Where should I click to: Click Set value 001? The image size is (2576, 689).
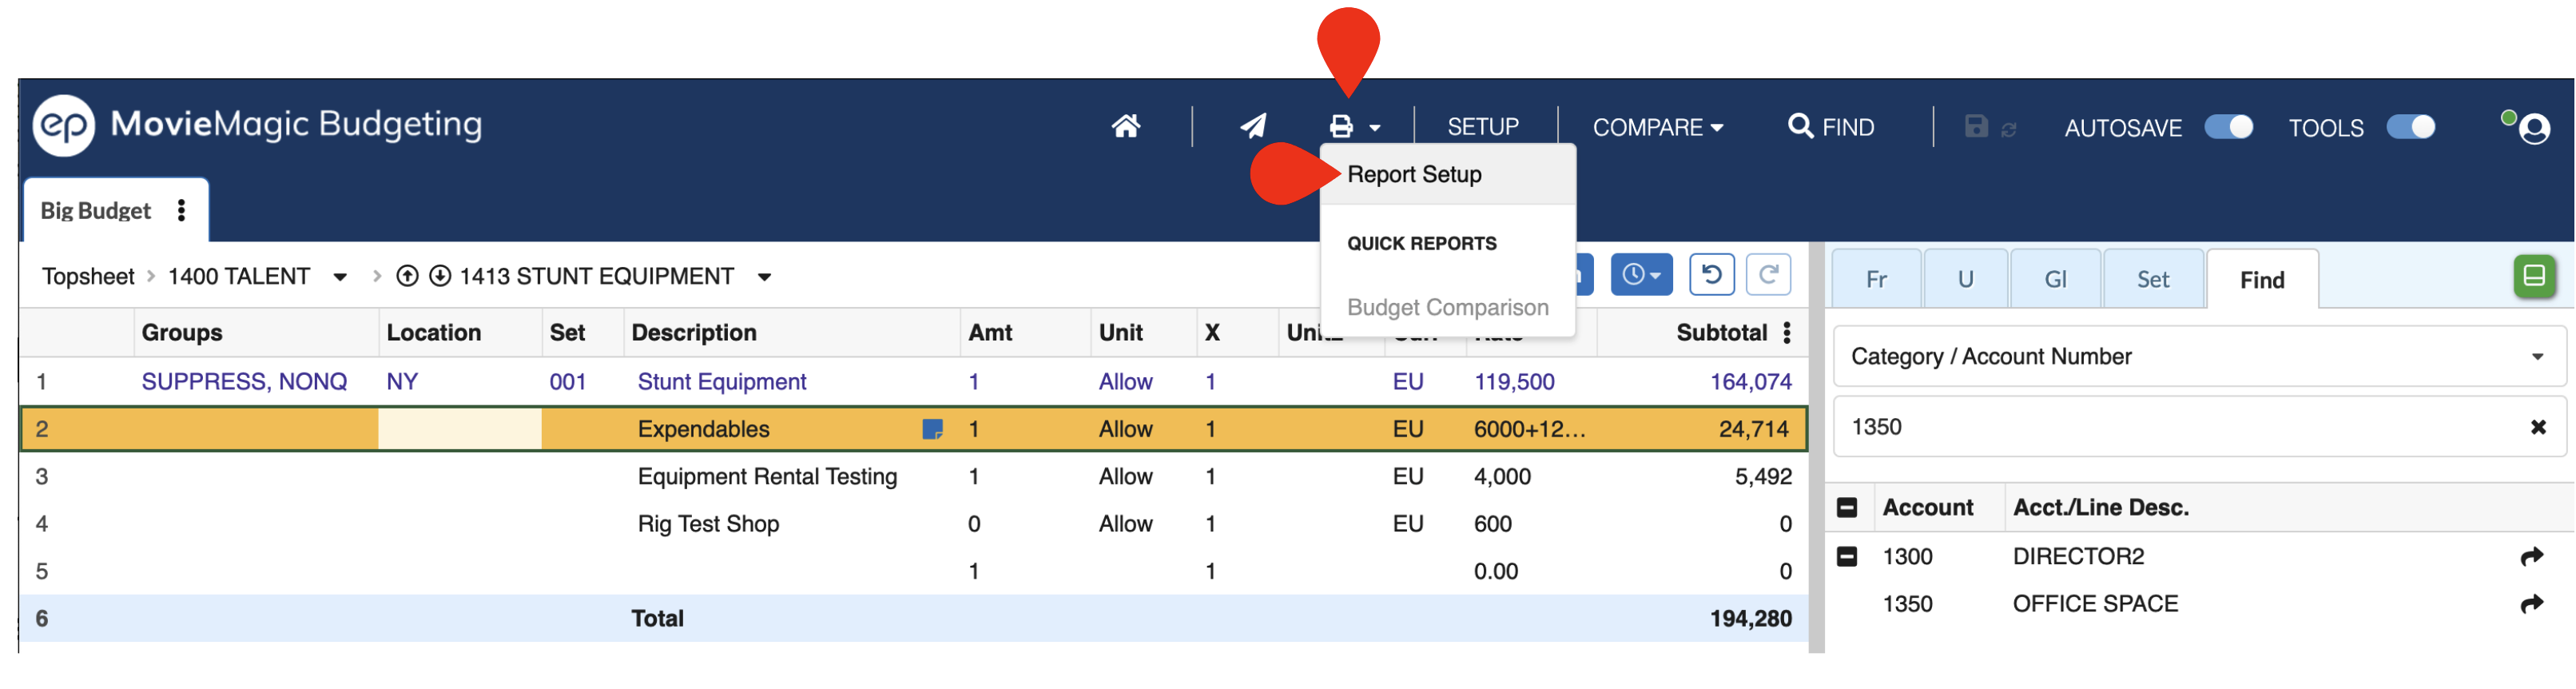point(567,382)
